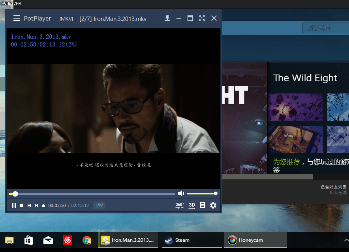Screen dimensions: 349x252
Task: Switch to Iron.Man.3.2013 taskbar button
Action: tap(128, 240)
